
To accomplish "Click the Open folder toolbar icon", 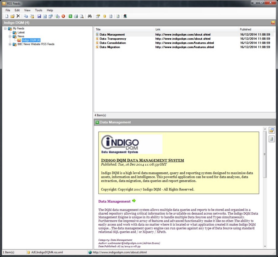I will pyautogui.click(x=12, y=16).
